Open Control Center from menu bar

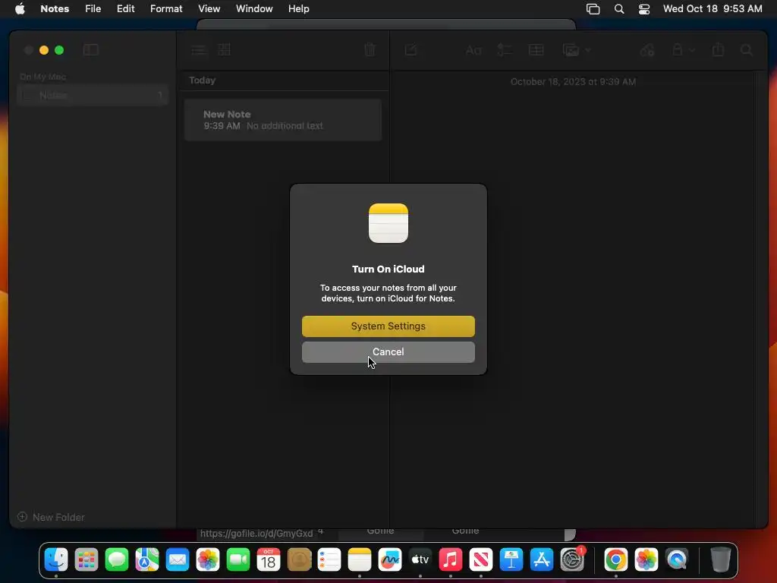643,9
